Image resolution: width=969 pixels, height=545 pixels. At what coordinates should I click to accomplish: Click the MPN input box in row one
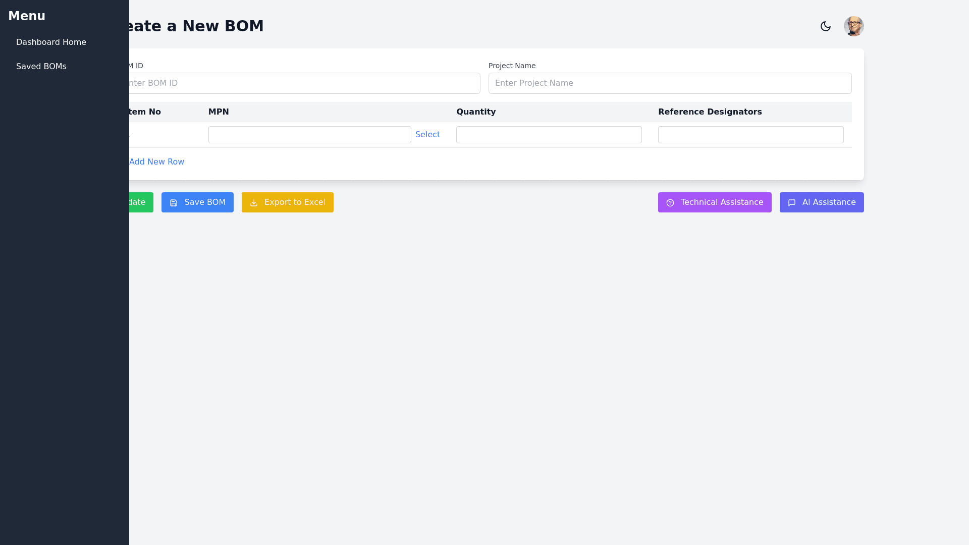click(309, 135)
